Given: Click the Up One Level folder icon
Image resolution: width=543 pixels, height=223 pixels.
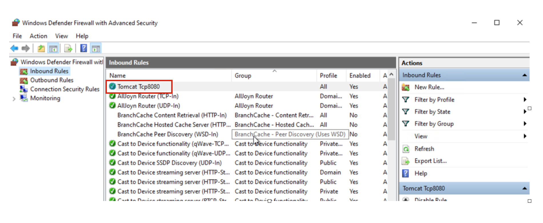Looking at the screenshot, I should [41, 48].
